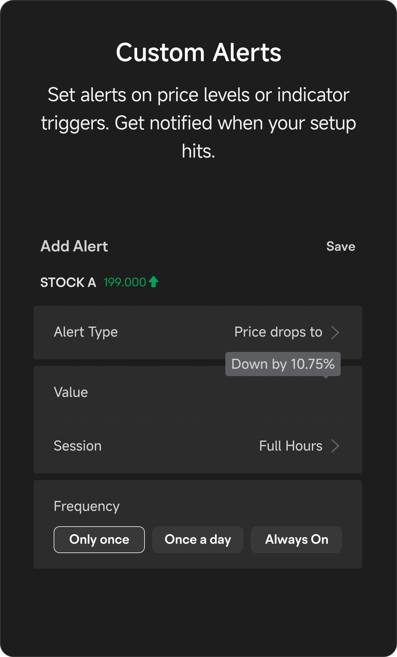Open the Alert Type chevron arrow
This screenshot has width=397, height=657.
click(x=335, y=333)
